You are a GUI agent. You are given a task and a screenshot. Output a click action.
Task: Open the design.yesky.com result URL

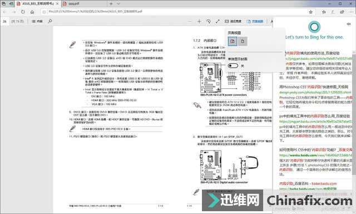(x=315, y=92)
